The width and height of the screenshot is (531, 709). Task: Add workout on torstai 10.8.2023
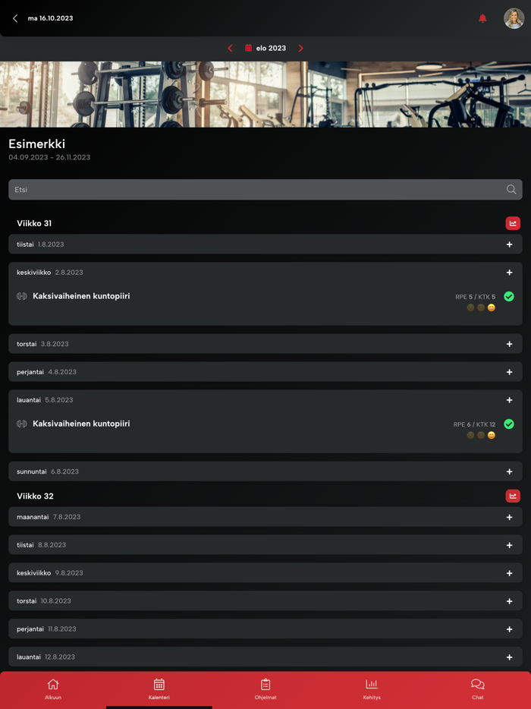[509, 601]
